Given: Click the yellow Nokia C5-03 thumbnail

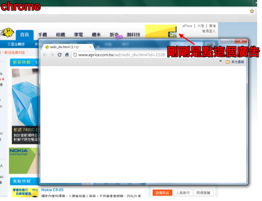Looking at the screenshot, I should click(x=25, y=192).
